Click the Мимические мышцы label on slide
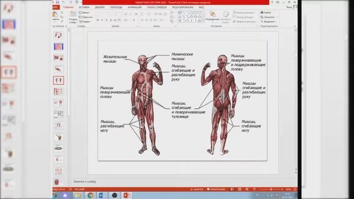This screenshot has width=354, height=199. (x=182, y=56)
